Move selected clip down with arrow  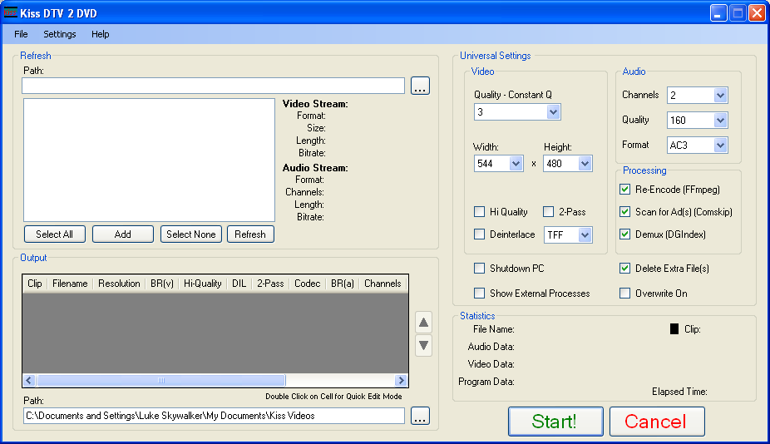pos(423,346)
